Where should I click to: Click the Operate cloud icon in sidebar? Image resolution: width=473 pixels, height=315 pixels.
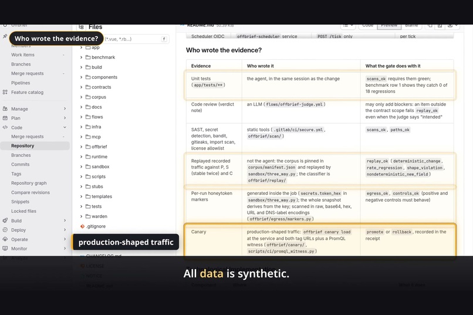click(5, 239)
